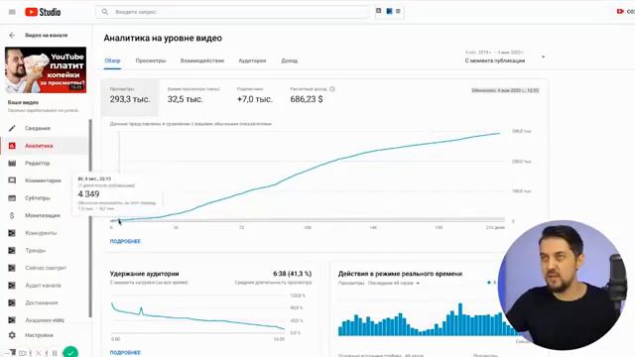
Task: Open Сейчас смотрят in the sidebar
Action: (45, 268)
